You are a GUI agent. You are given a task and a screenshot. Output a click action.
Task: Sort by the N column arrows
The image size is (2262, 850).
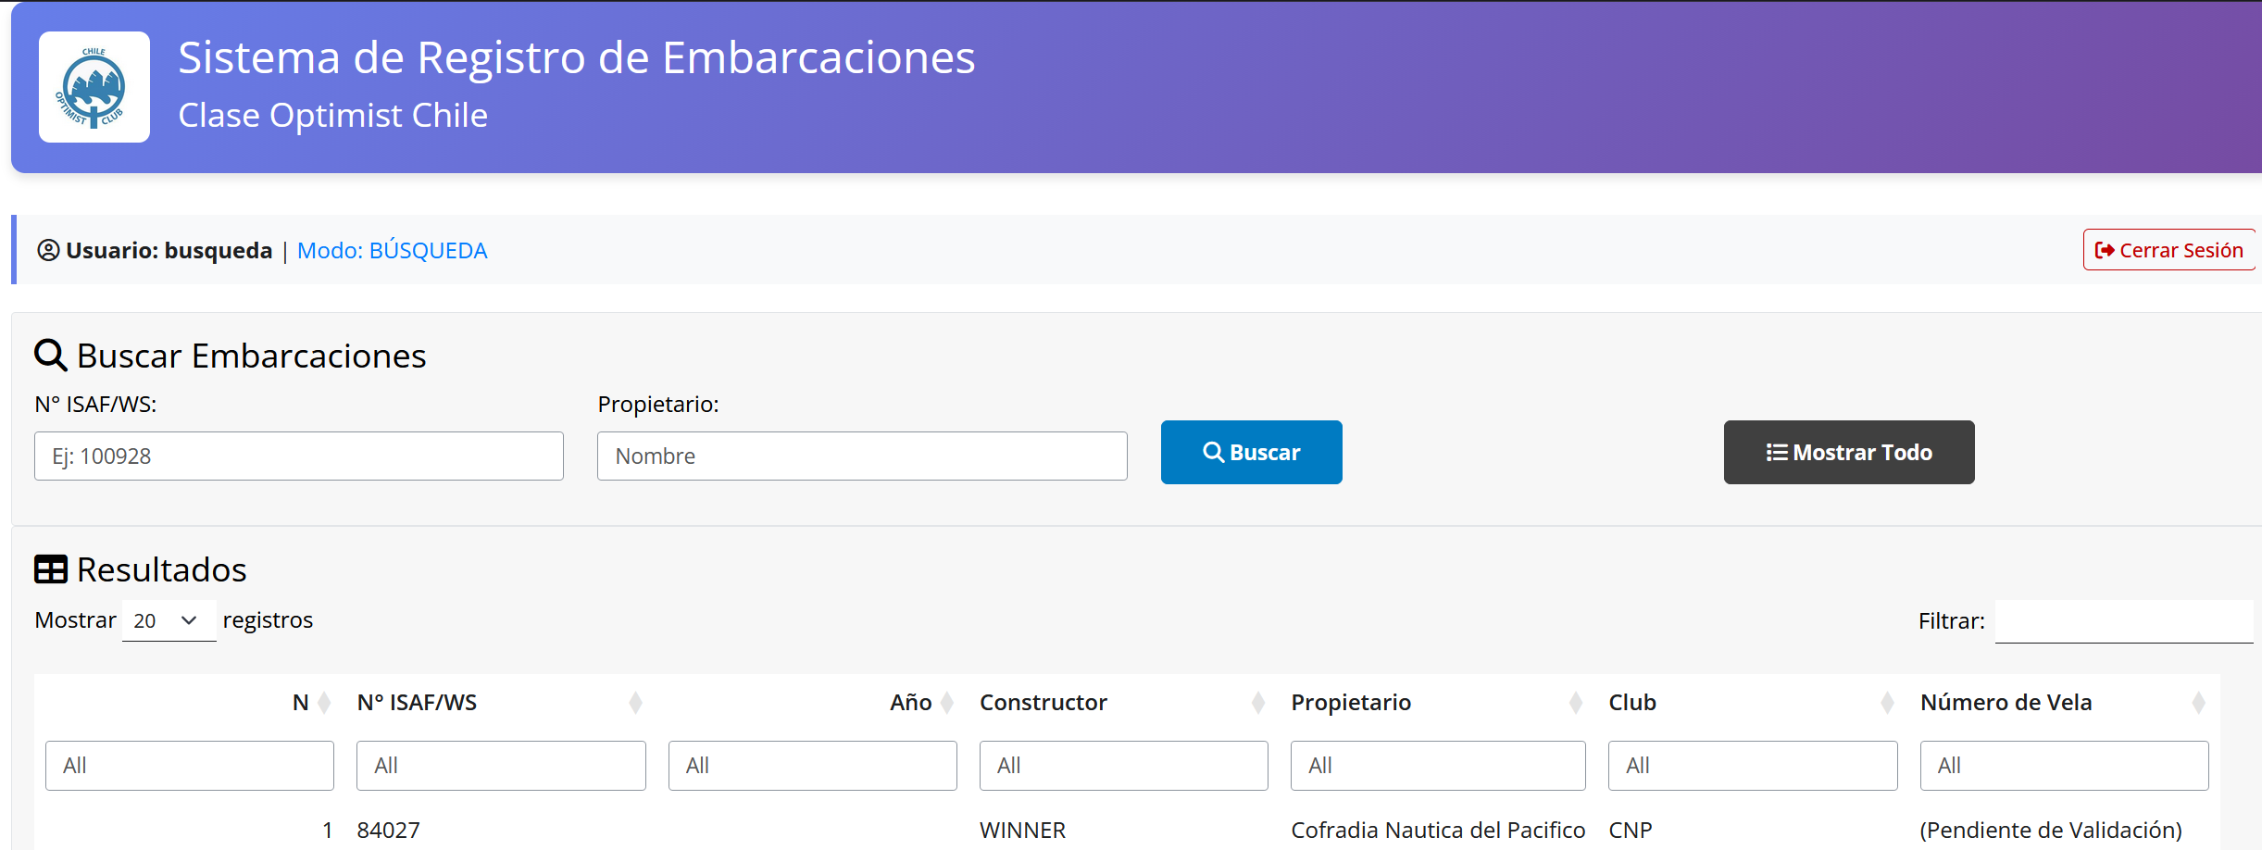(x=324, y=703)
